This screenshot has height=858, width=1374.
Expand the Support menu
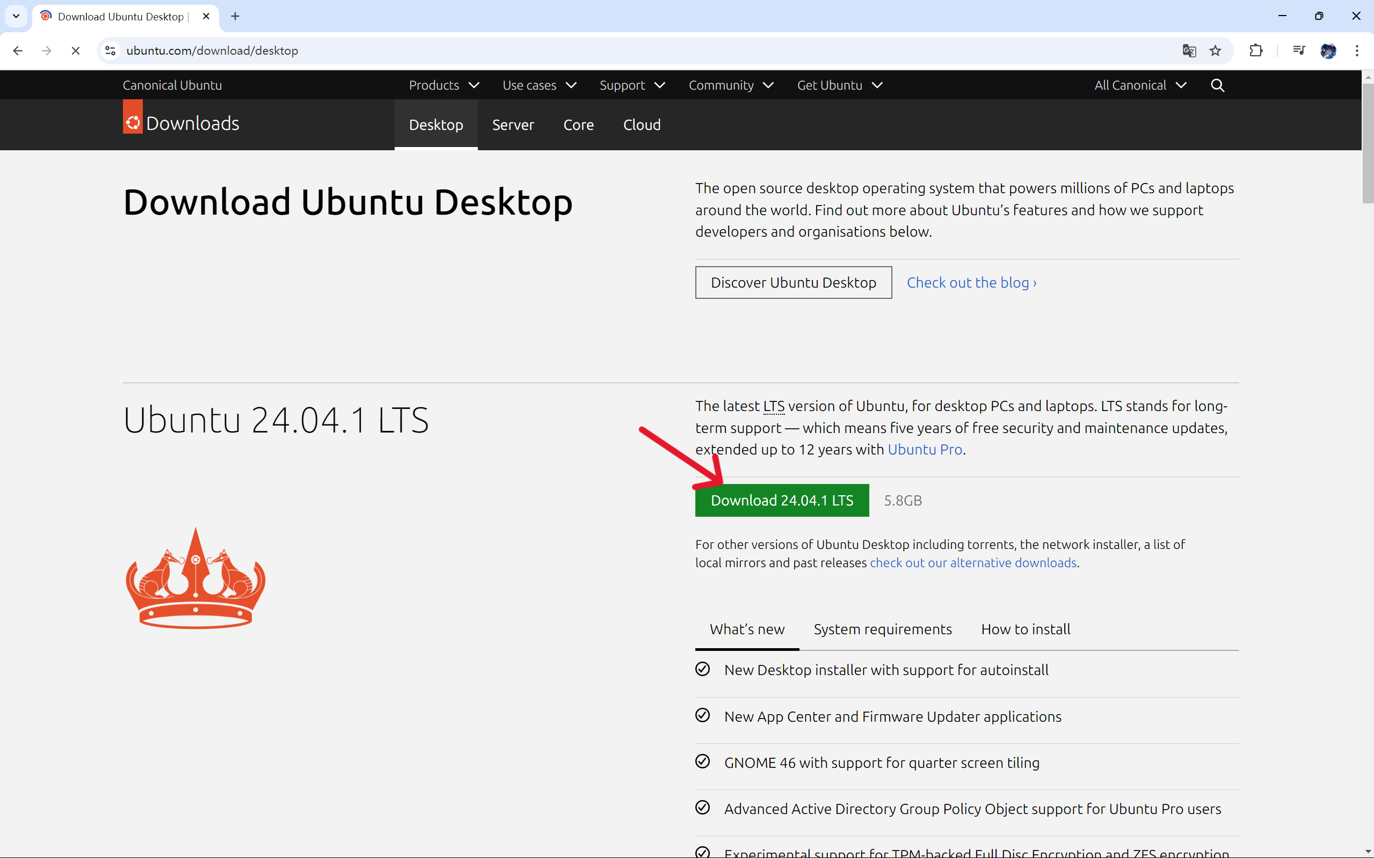tap(632, 85)
